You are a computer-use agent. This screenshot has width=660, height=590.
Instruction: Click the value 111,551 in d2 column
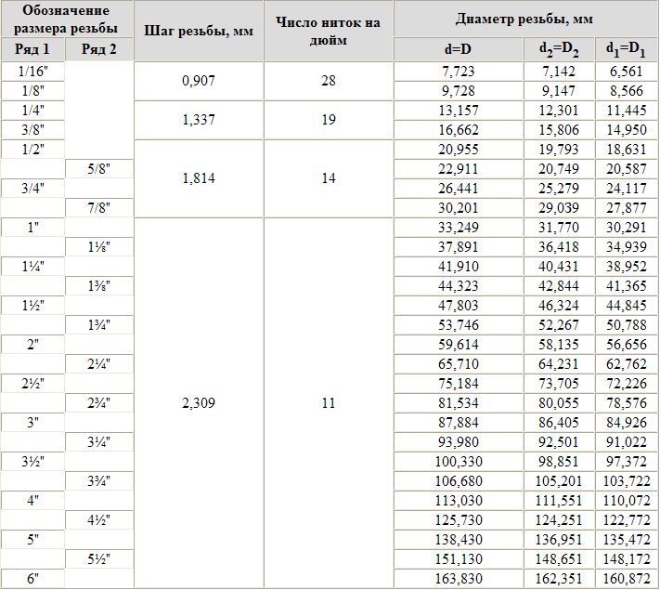tap(559, 501)
